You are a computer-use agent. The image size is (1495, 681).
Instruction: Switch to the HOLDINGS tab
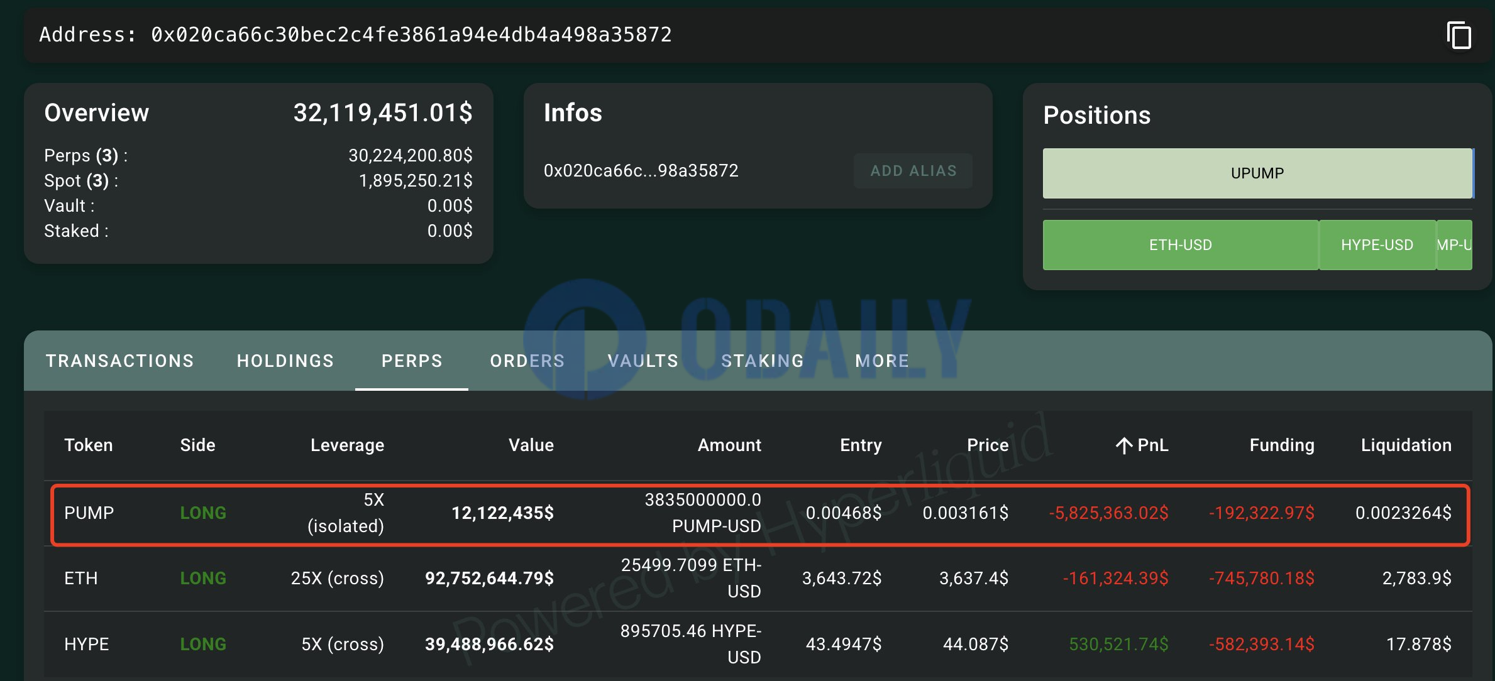pos(285,361)
